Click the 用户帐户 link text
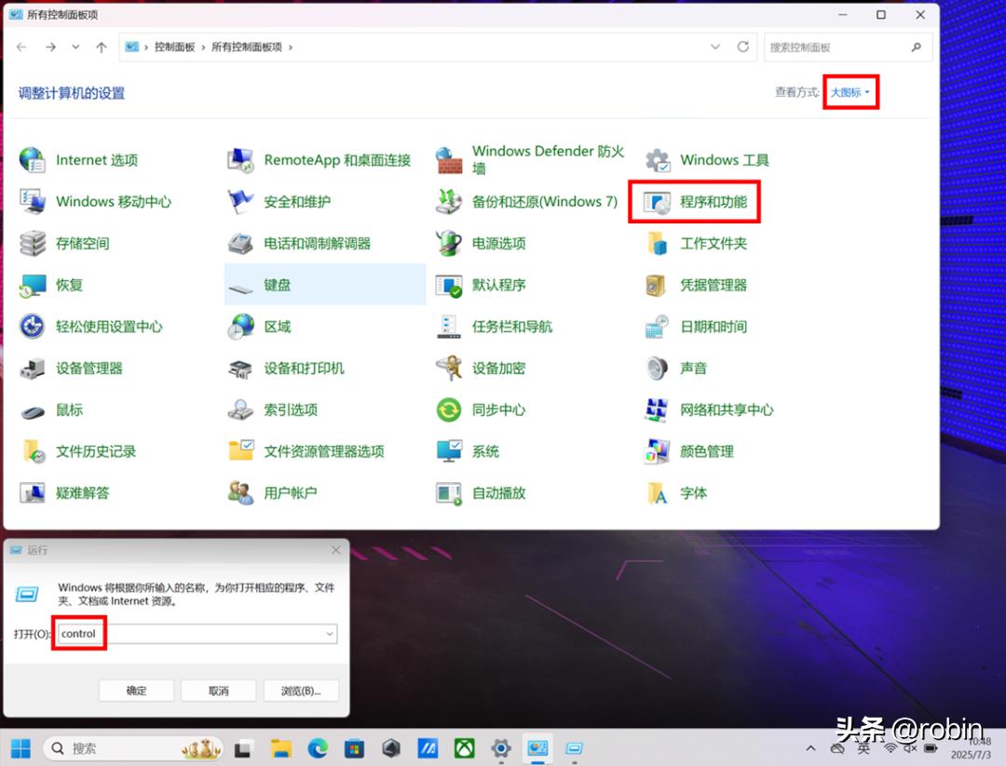 pyautogui.click(x=290, y=493)
